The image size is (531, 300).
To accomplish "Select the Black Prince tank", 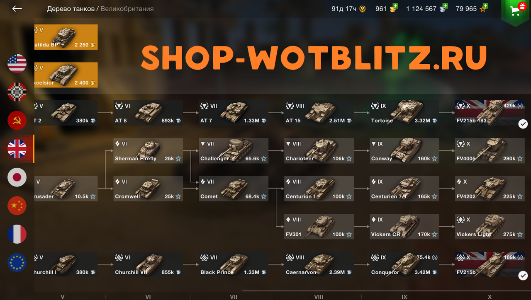I will pos(234,264).
